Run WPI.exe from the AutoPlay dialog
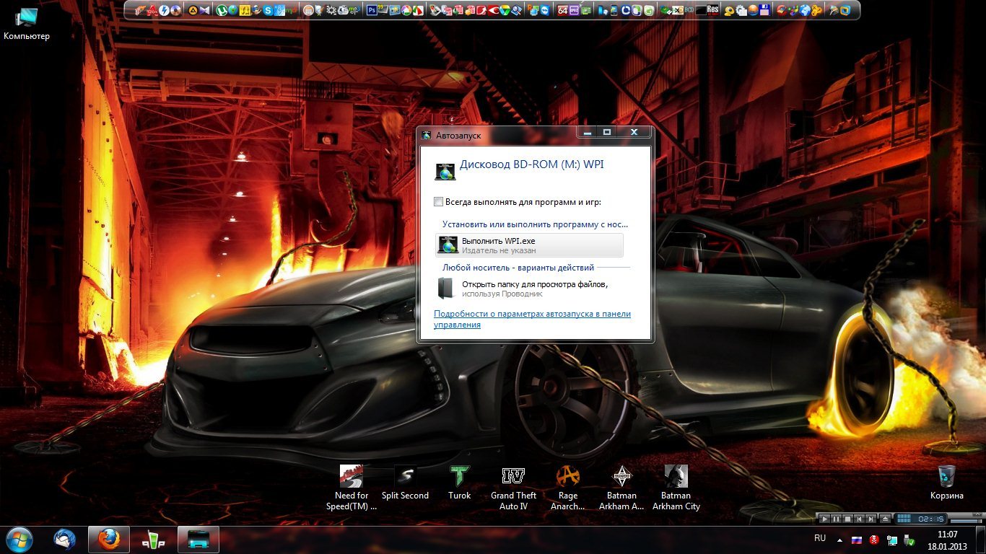986x554 pixels. tap(529, 245)
